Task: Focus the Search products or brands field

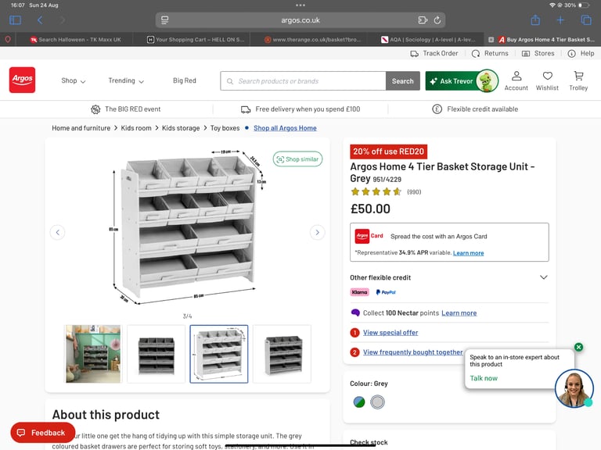Action: pos(303,81)
